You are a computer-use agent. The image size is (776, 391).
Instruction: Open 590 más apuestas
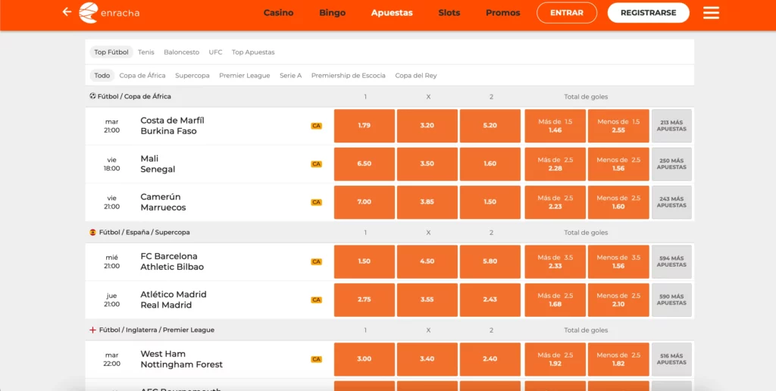pyautogui.click(x=671, y=299)
